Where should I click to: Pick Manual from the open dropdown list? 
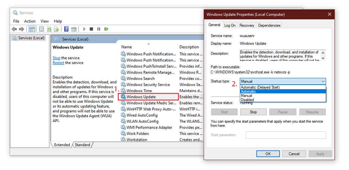[283, 95]
